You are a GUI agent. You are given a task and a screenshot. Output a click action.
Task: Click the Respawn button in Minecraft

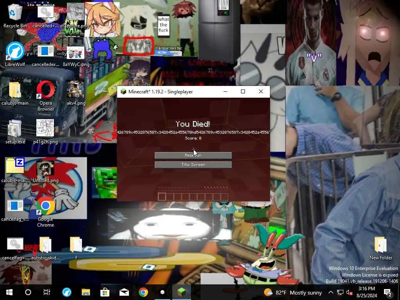193,155
